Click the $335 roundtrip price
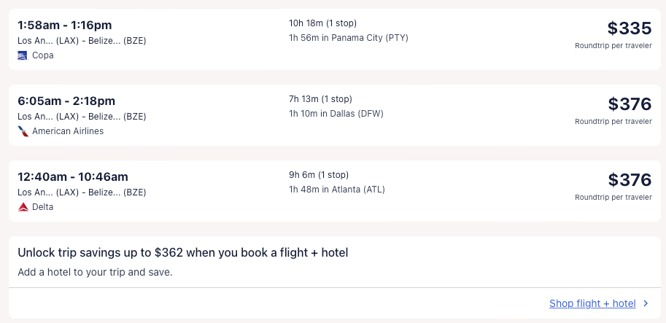The height and width of the screenshot is (323, 666). (x=629, y=28)
